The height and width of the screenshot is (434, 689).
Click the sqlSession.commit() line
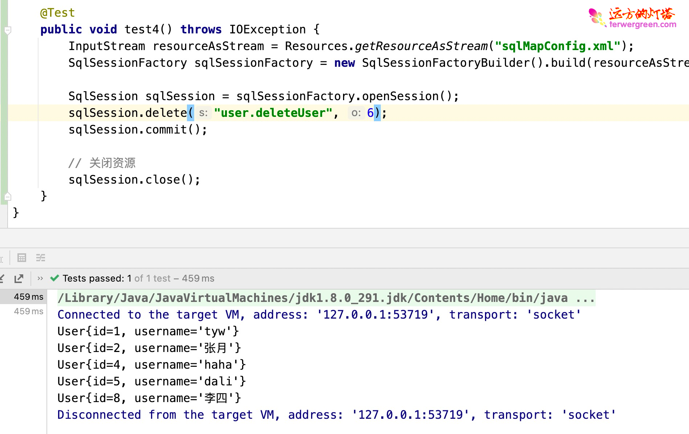pos(138,130)
